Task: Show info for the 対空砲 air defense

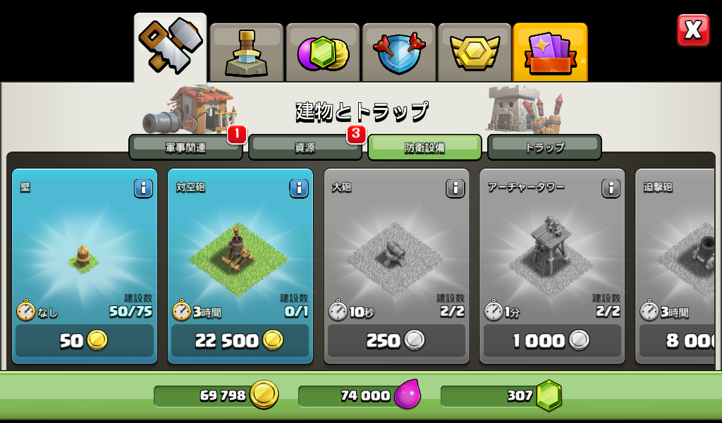Action: 299,188
